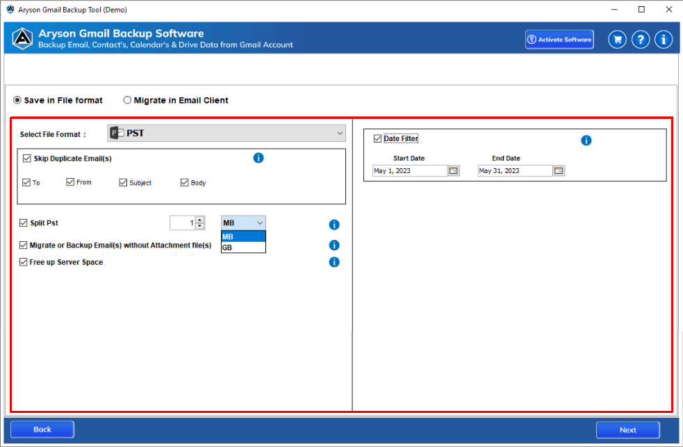Toggle the Split Pst checkbox
This screenshot has height=447, width=683.
pos(24,222)
